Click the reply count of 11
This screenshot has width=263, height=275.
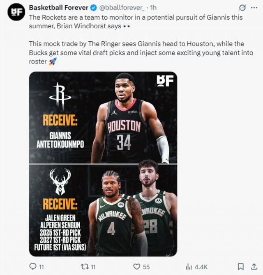[x=41, y=267]
